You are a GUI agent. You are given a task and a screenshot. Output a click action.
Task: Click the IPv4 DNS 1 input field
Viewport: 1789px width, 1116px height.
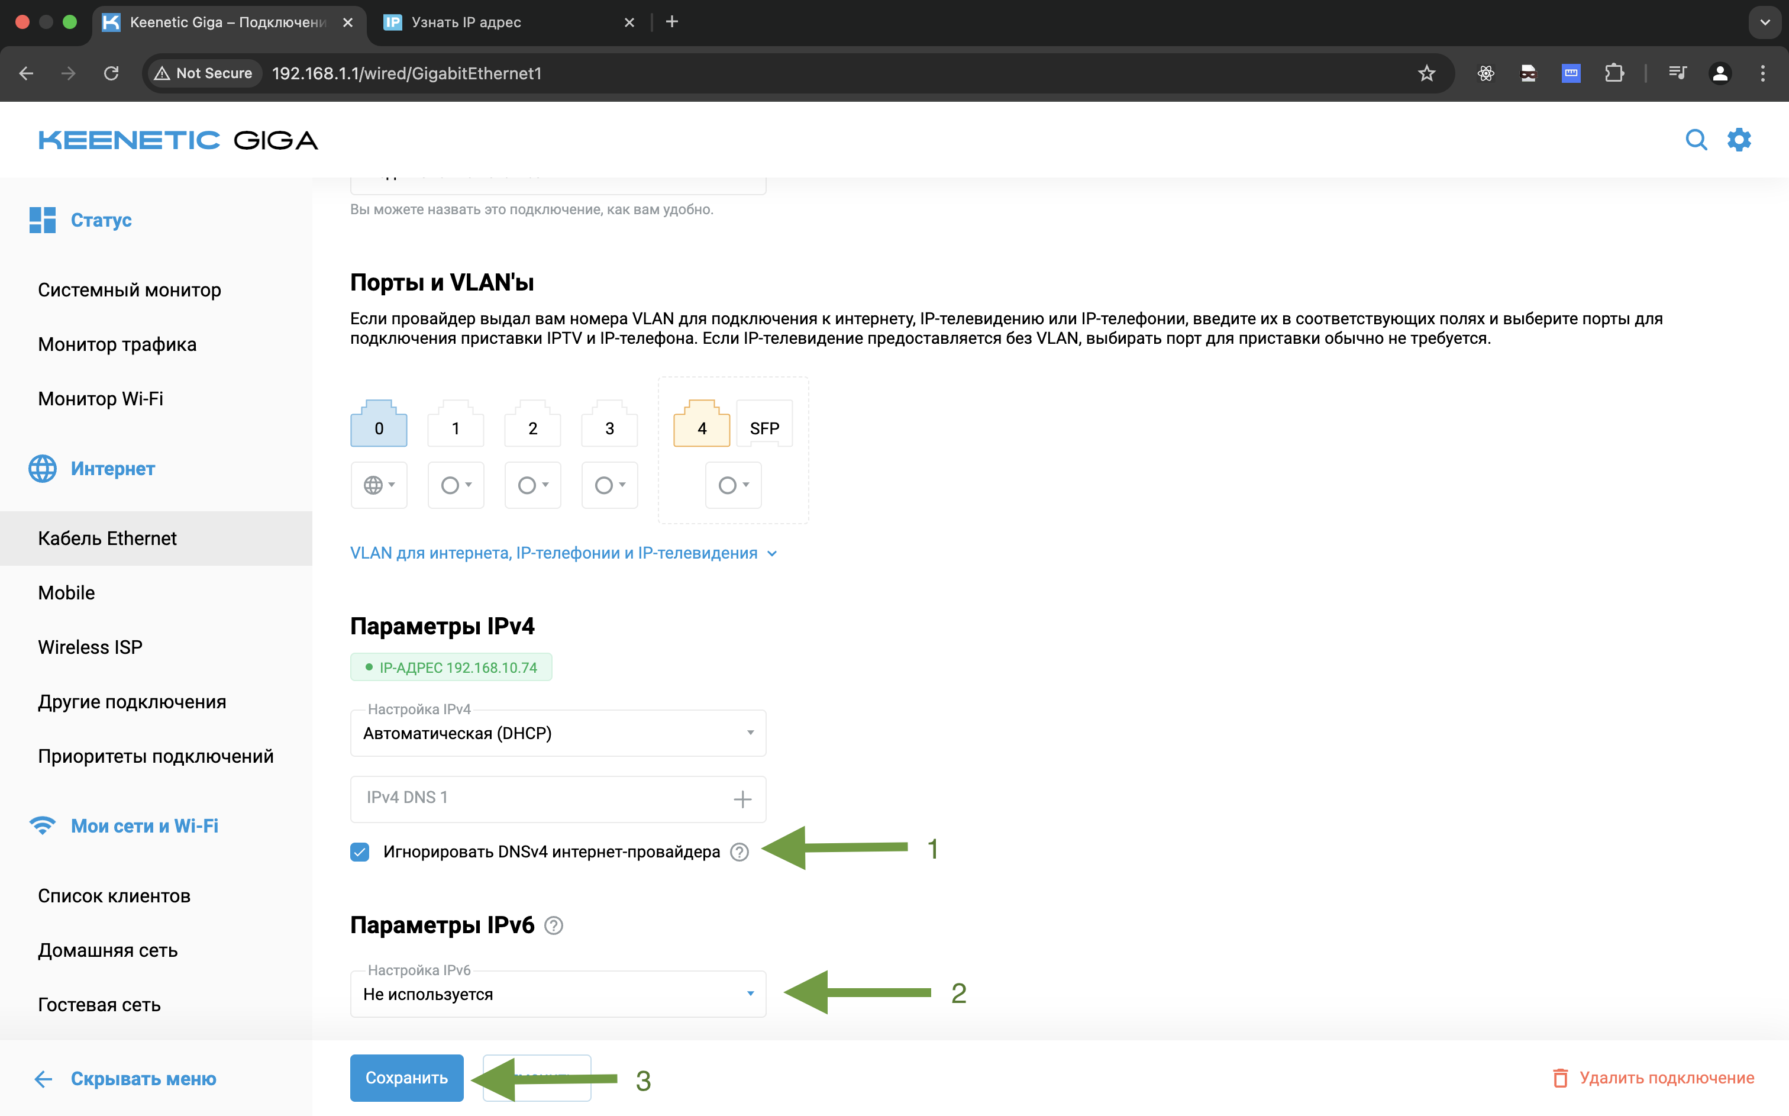pyautogui.click(x=538, y=798)
